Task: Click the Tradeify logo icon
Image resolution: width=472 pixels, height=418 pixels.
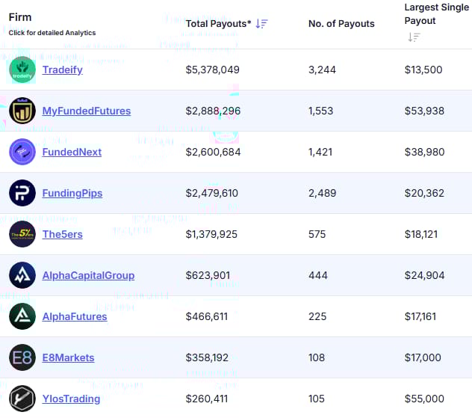Action: [x=22, y=70]
